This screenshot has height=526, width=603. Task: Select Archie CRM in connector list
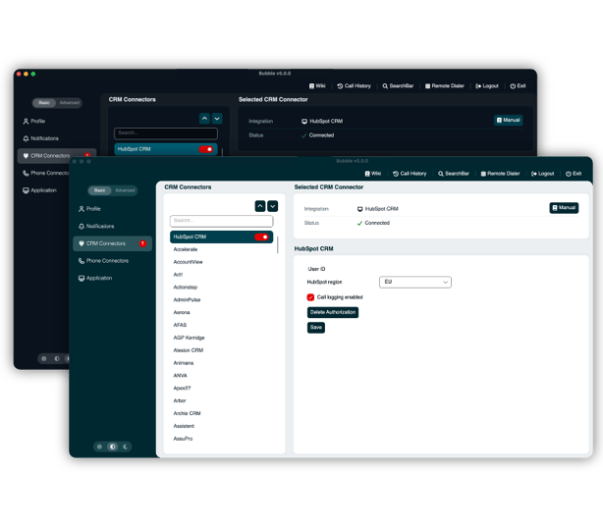click(187, 413)
